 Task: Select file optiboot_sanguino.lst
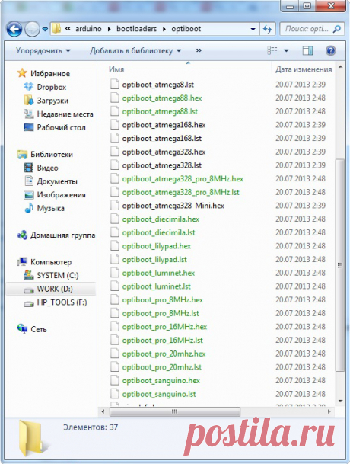pyautogui.click(x=159, y=394)
